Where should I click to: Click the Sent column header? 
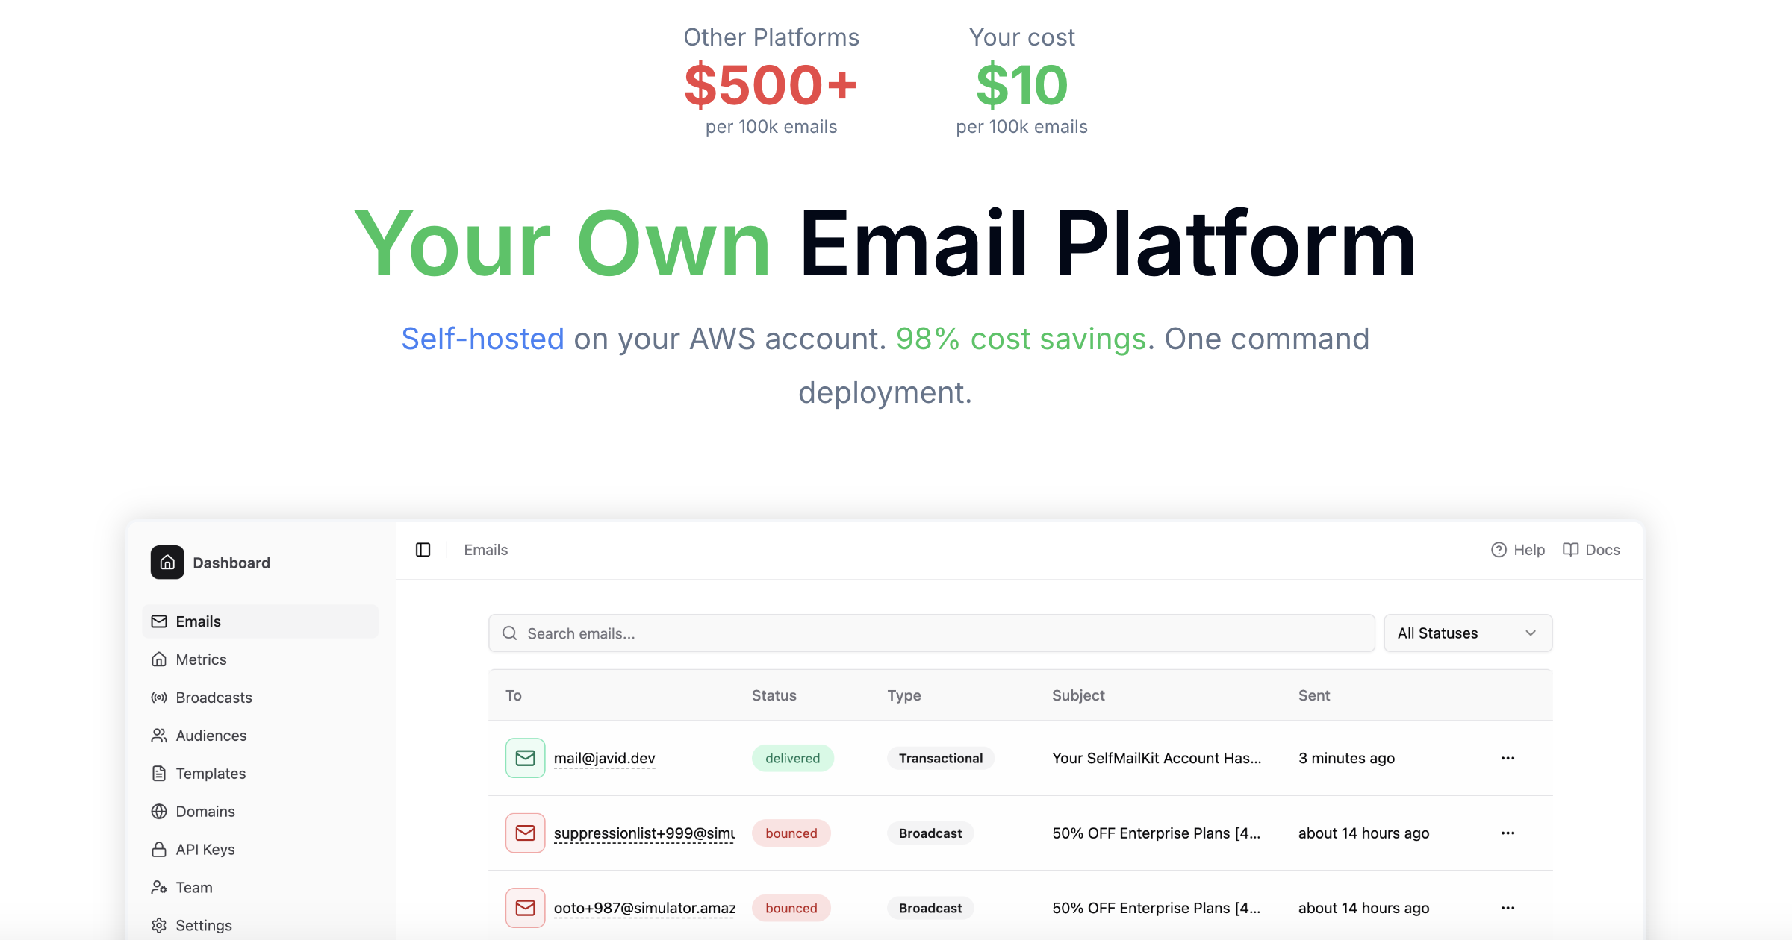pos(1314,695)
